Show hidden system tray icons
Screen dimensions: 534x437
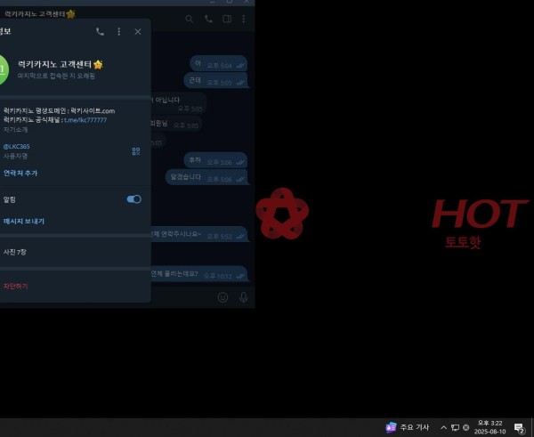click(x=443, y=427)
